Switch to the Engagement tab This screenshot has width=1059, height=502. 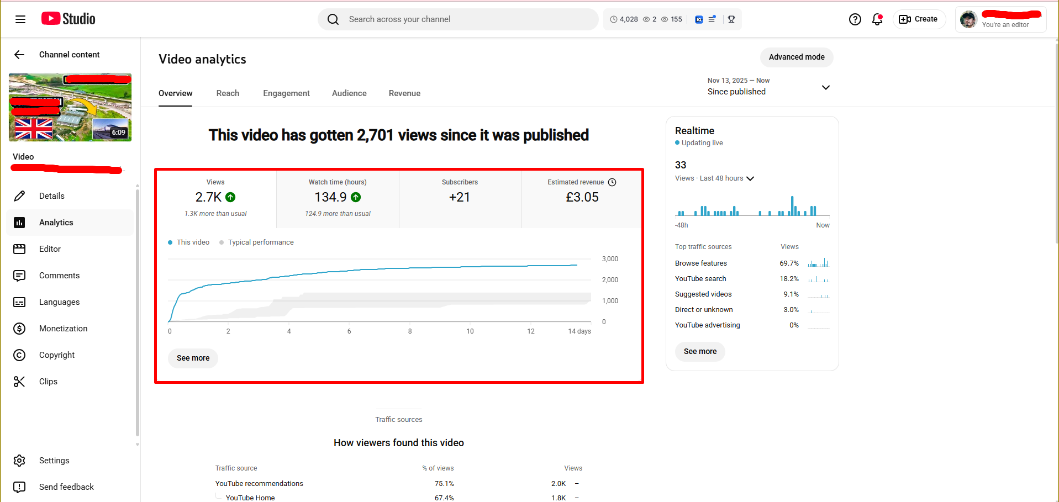coord(286,93)
